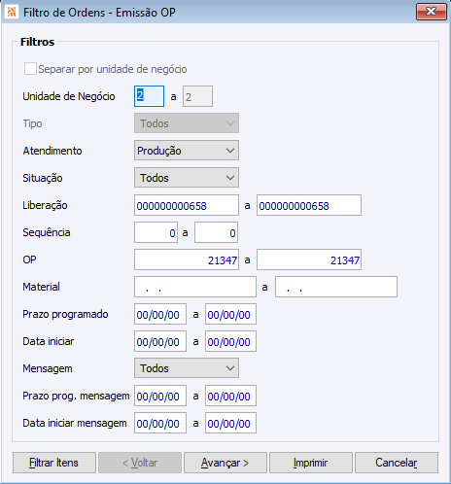Click the application icon in the title bar
The width and height of the screenshot is (451, 484).
[12, 13]
